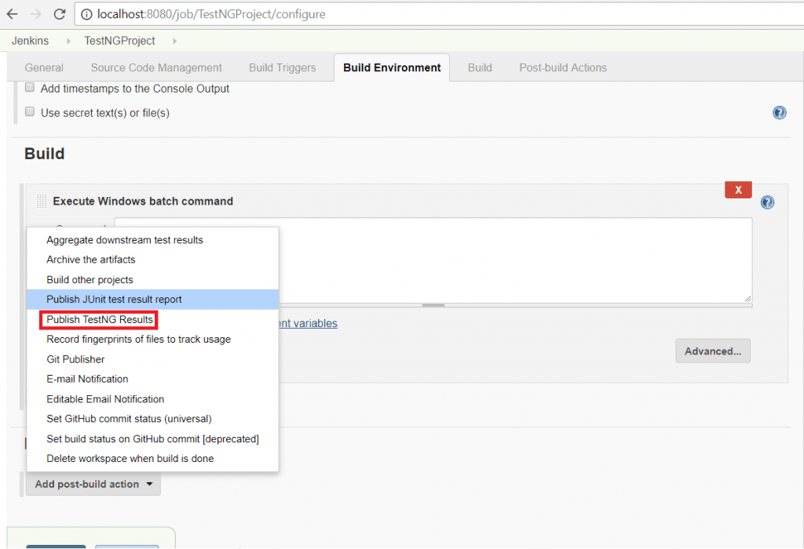Image resolution: width=804 pixels, height=549 pixels.
Task: Click the help icon next to secret text option
Action: 779,112
